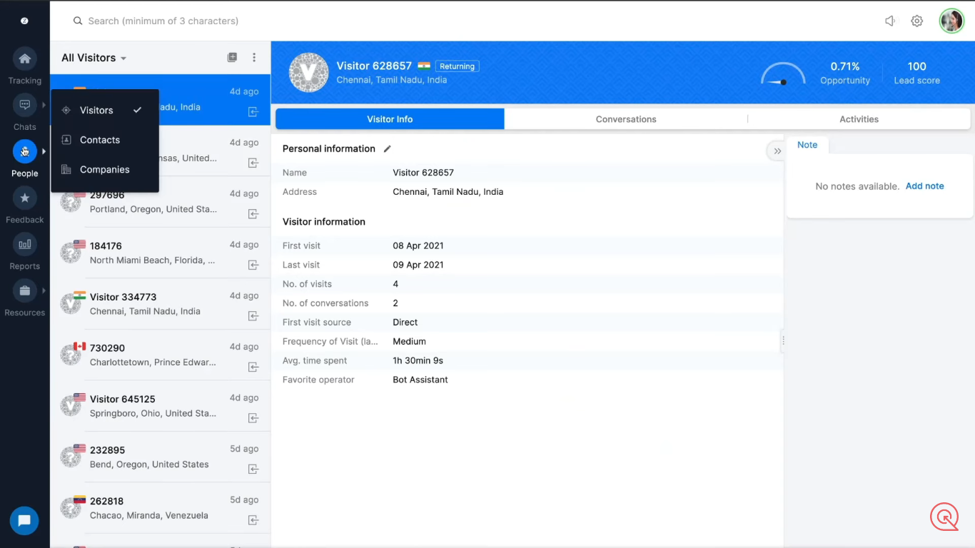
Task: Switch to the Activities tab
Action: [x=859, y=119]
